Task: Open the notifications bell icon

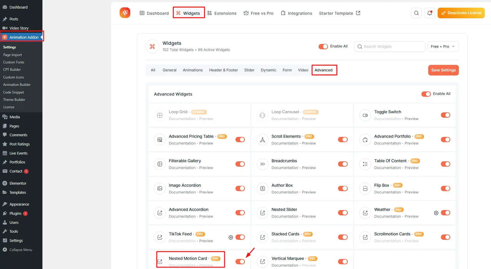Action: pos(429,13)
